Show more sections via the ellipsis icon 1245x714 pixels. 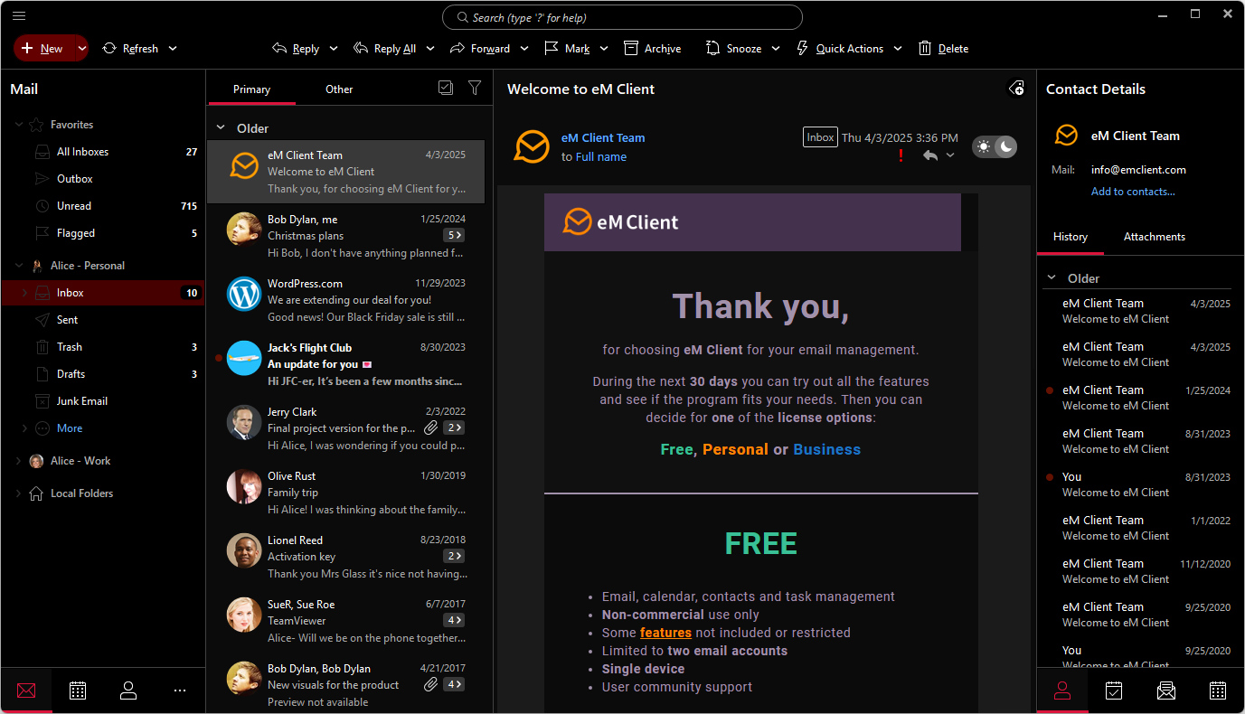(x=180, y=691)
